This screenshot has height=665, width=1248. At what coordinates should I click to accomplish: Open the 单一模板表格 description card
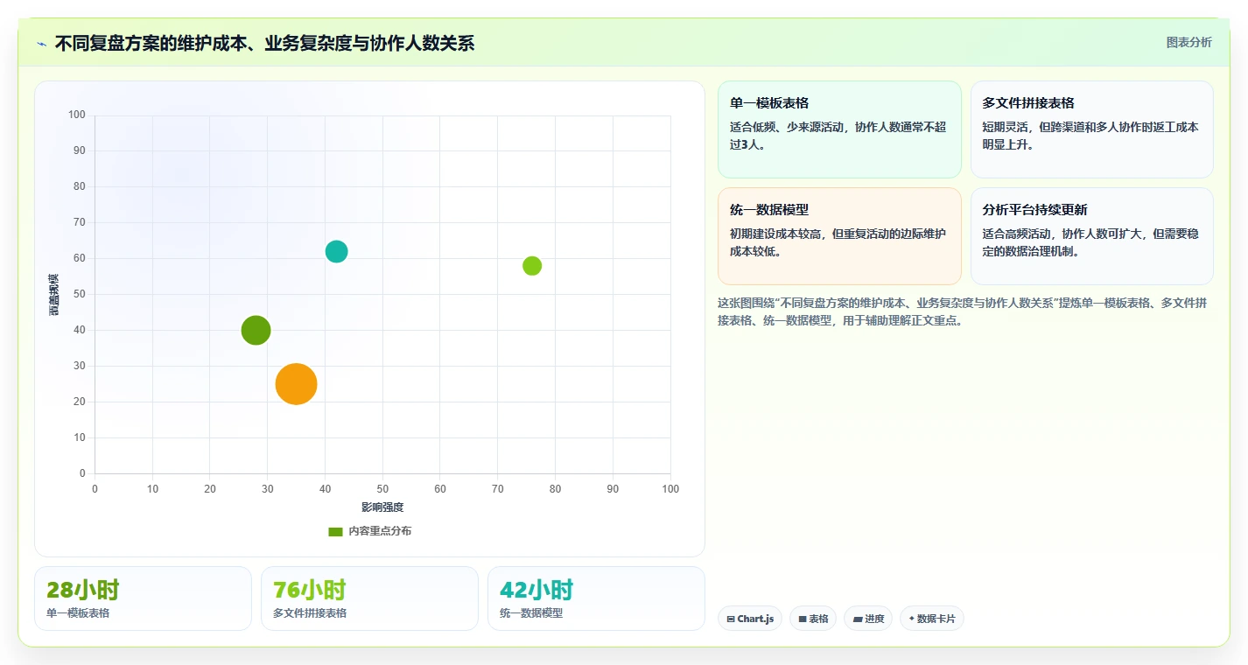[x=839, y=129]
